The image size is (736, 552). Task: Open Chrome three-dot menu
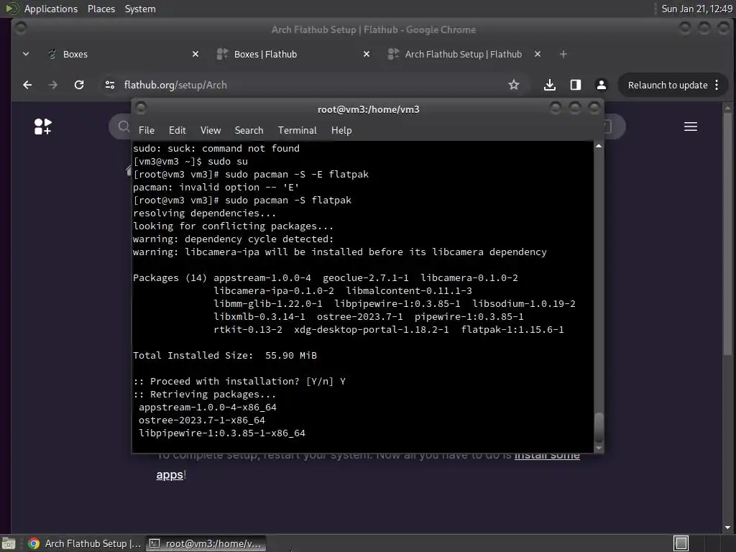pyautogui.click(x=717, y=85)
